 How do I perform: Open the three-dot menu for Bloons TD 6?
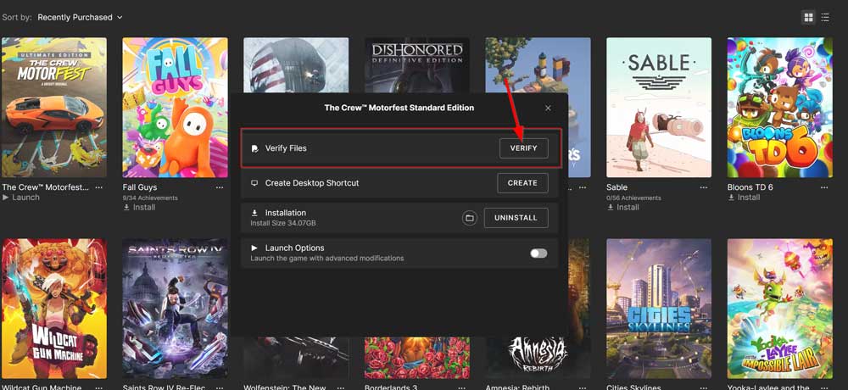tap(824, 187)
